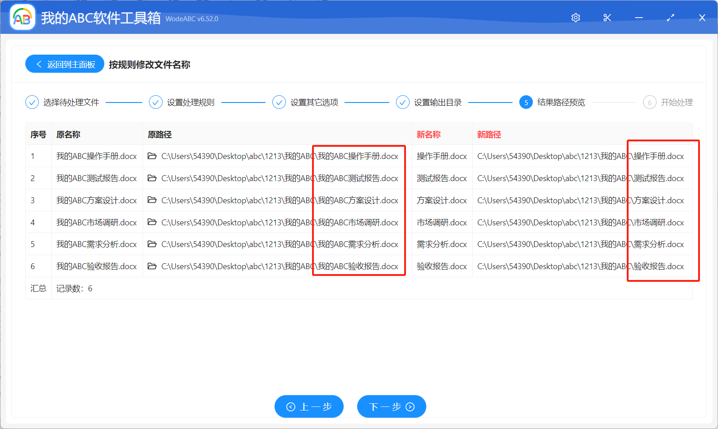Click the 新名称 column header
Image resolution: width=718 pixels, height=429 pixels.
[x=428, y=135]
